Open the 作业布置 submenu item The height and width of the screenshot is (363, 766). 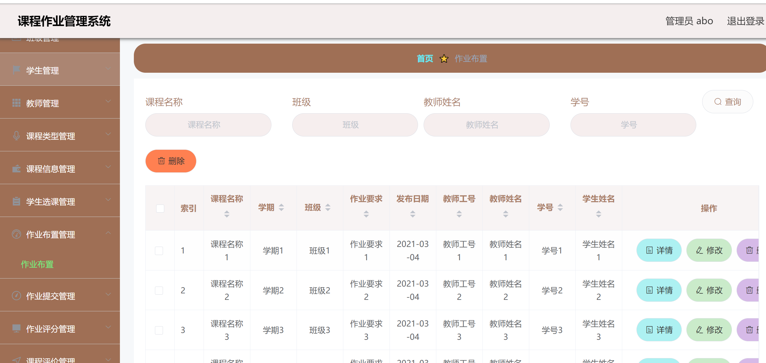tap(37, 265)
